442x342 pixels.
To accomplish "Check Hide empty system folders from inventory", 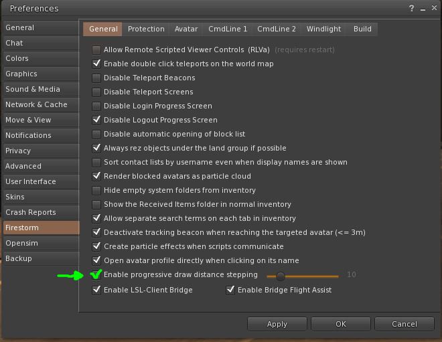I will click(x=96, y=191).
